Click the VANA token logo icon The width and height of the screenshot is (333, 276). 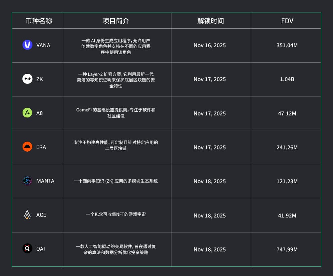tap(27, 45)
